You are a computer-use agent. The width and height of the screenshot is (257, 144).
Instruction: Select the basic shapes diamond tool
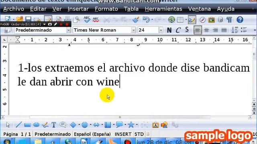click(x=73, y=125)
